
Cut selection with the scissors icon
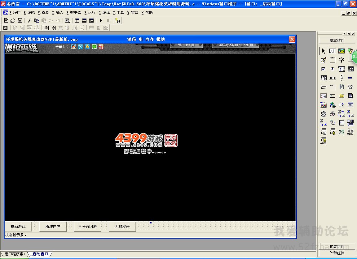coord(29,21)
